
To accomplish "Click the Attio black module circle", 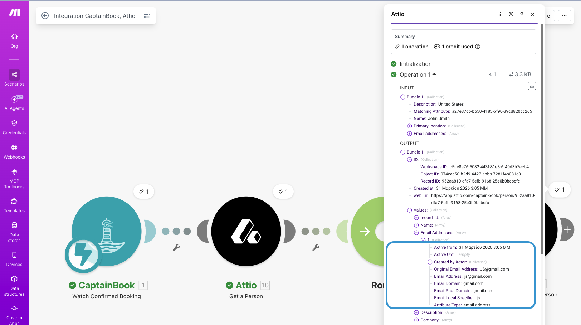I will tap(246, 231).
